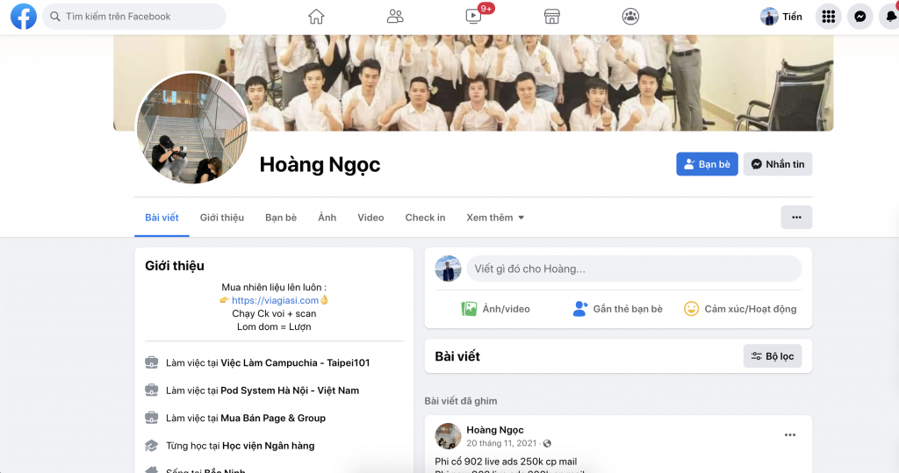Click the Viết gì đó cho Hoàng post box

(x=633, y=269)
